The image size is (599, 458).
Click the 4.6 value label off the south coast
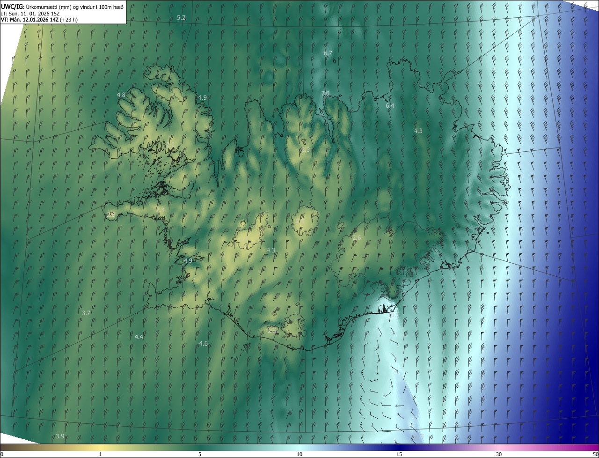[x=203, y=343]
